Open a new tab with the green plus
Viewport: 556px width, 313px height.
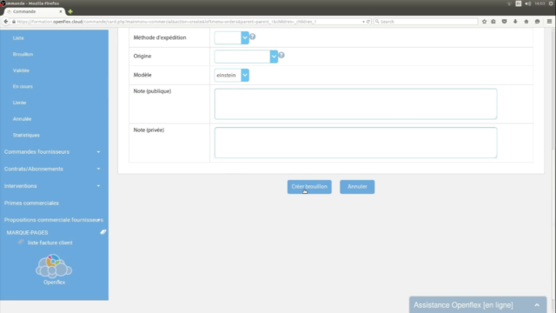(x=70, y=11)
